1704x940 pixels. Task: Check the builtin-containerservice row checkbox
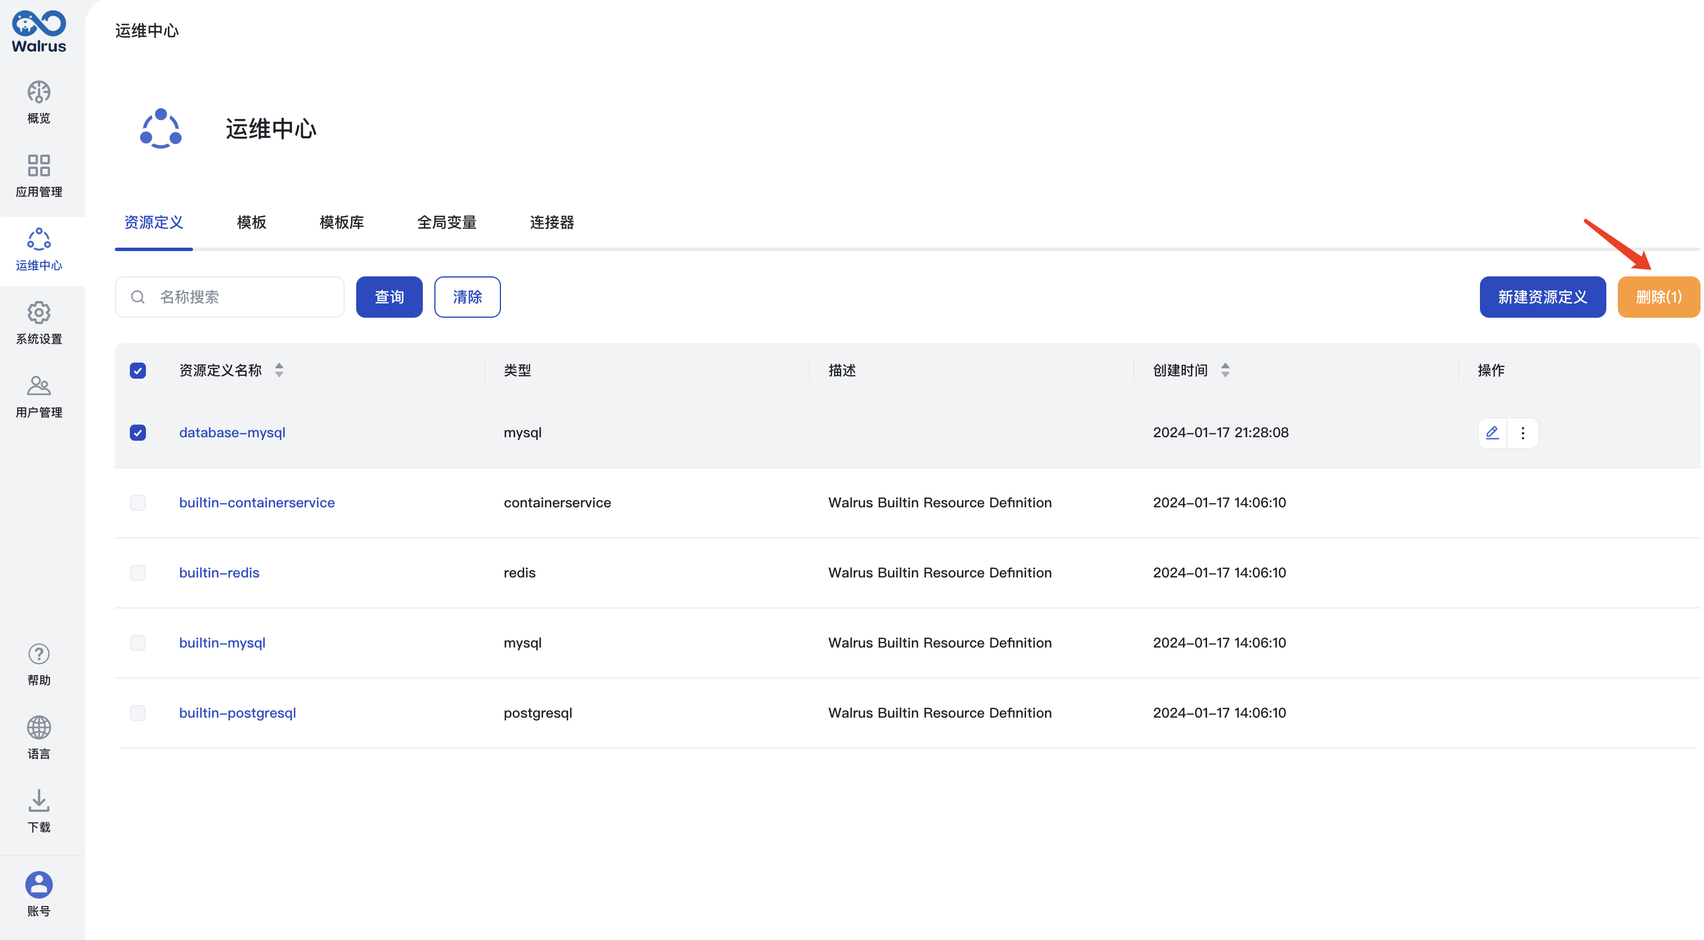click(x=137, y=503)
